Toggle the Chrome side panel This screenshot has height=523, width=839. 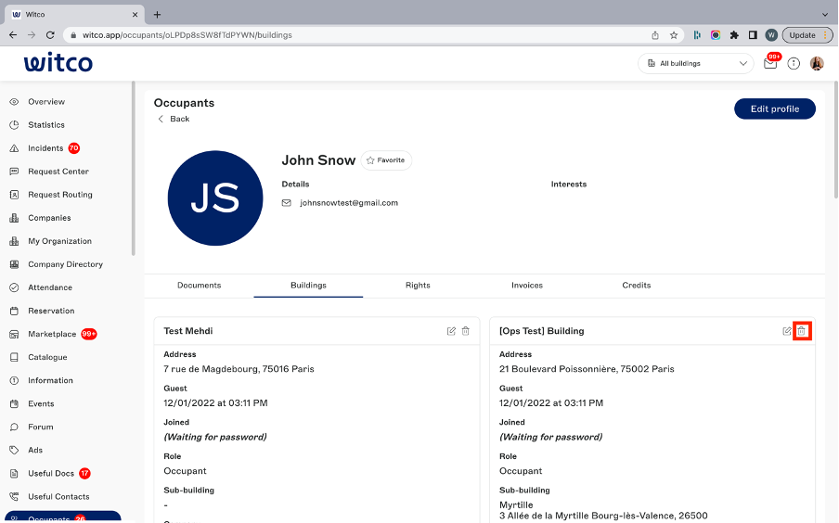[753, 35]
